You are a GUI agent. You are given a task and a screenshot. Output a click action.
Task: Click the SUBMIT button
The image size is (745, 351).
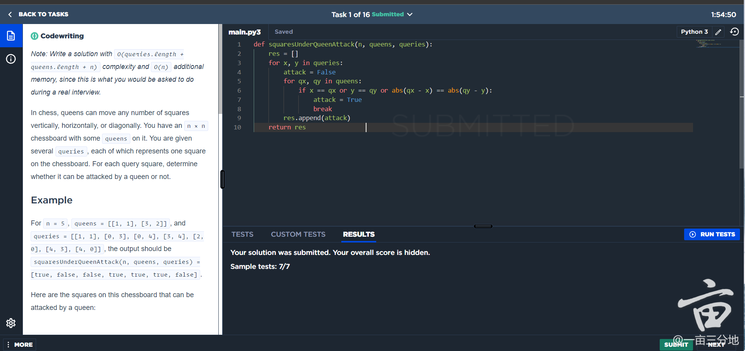point(676,344)
